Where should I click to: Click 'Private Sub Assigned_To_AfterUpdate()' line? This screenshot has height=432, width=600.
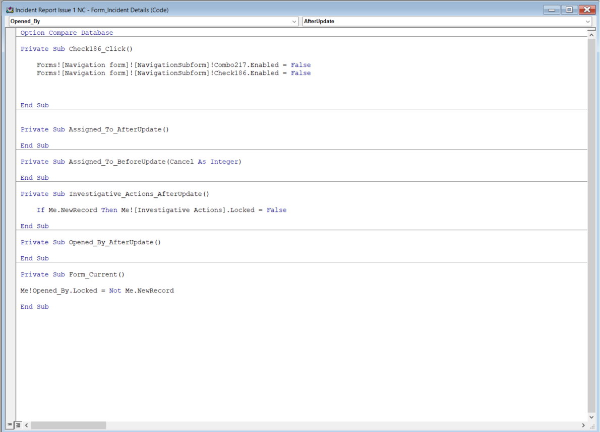94,129
